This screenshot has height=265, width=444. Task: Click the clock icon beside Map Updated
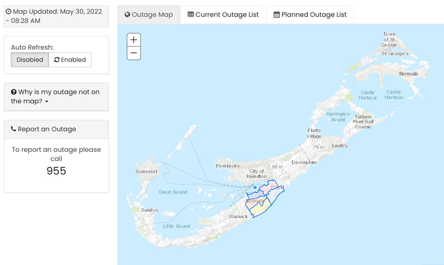pyautogui.click(x=8, y=11)
